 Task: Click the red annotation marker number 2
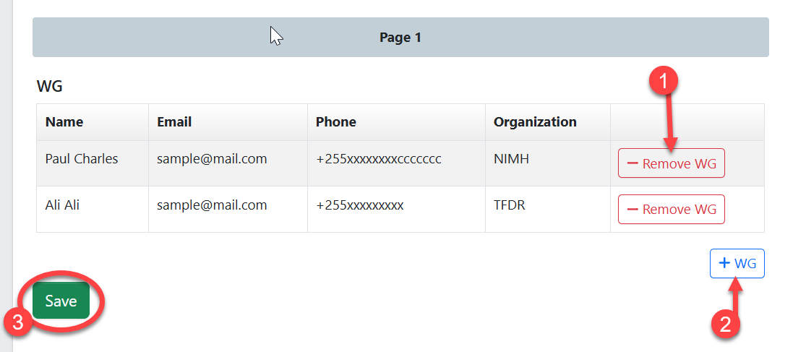pyautogui.click(x=725, y=324)
